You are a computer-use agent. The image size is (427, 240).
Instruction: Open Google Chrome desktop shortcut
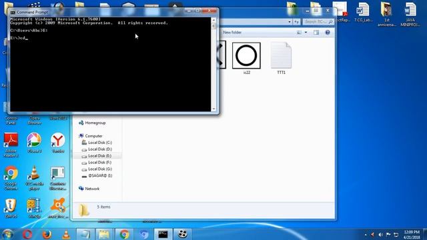point(11,178)
